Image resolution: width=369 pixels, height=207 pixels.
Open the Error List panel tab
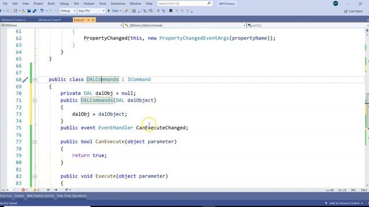tap(6, 195)
